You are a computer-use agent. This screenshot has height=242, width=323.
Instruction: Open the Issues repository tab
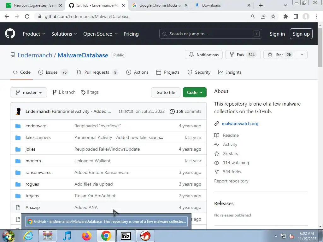point(53,72)
